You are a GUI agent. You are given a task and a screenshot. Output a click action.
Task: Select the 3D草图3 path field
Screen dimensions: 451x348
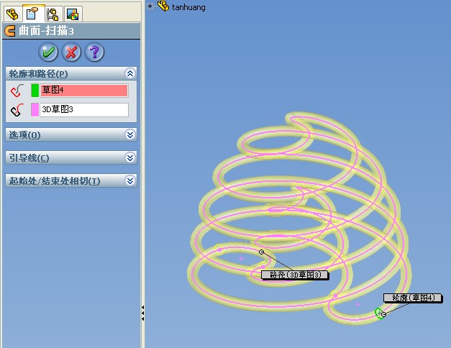84,110
